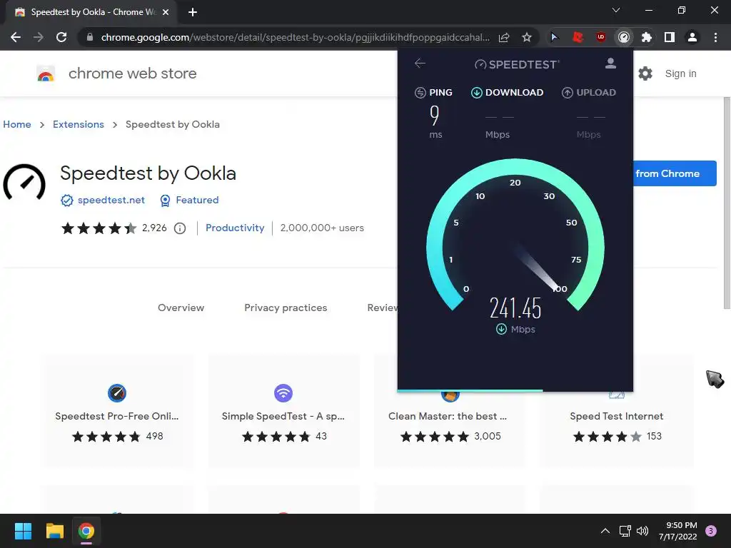Open the clock and date panel
731x548 pixels.
pyautogui.click(x=678, y=531)
